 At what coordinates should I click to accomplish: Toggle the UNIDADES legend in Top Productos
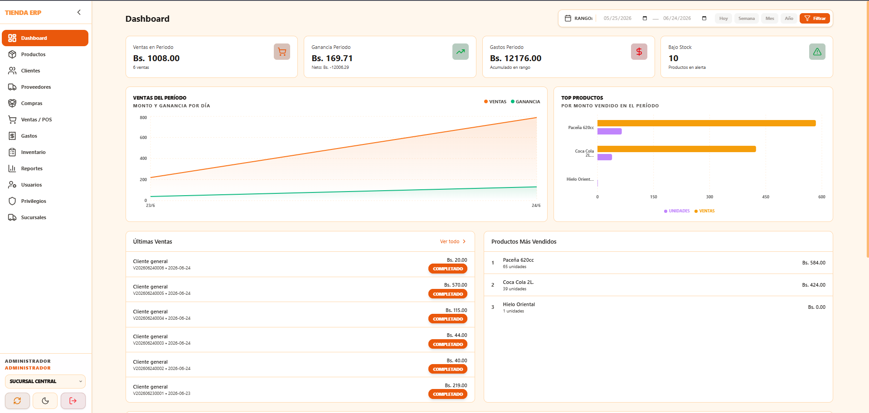tap(677, 211)
